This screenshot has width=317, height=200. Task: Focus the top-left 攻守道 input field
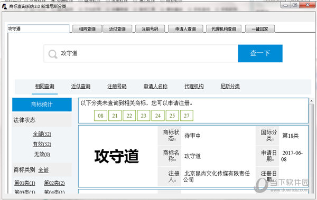coord(39,28)
